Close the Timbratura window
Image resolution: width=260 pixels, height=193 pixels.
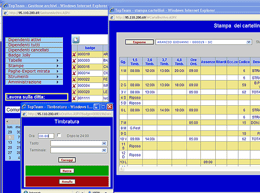pyautogui.click(x=110, y=106)
